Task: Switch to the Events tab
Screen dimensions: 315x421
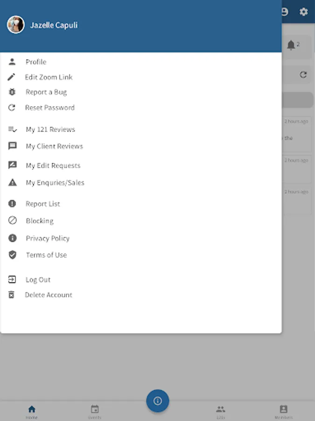Action: [95, 412]
